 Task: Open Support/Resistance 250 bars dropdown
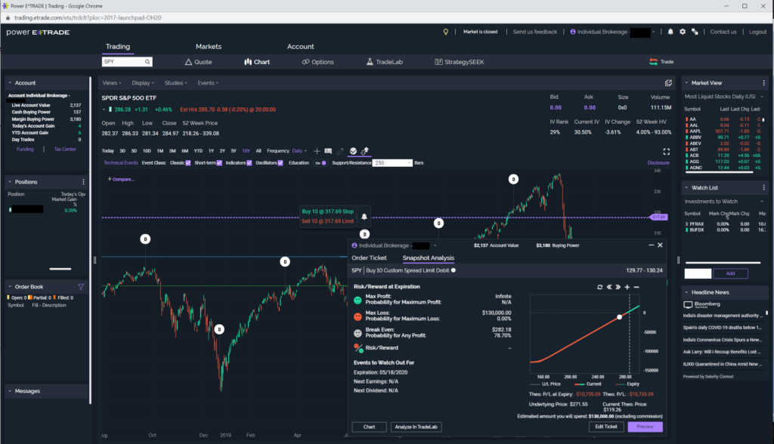click(392, 163)
